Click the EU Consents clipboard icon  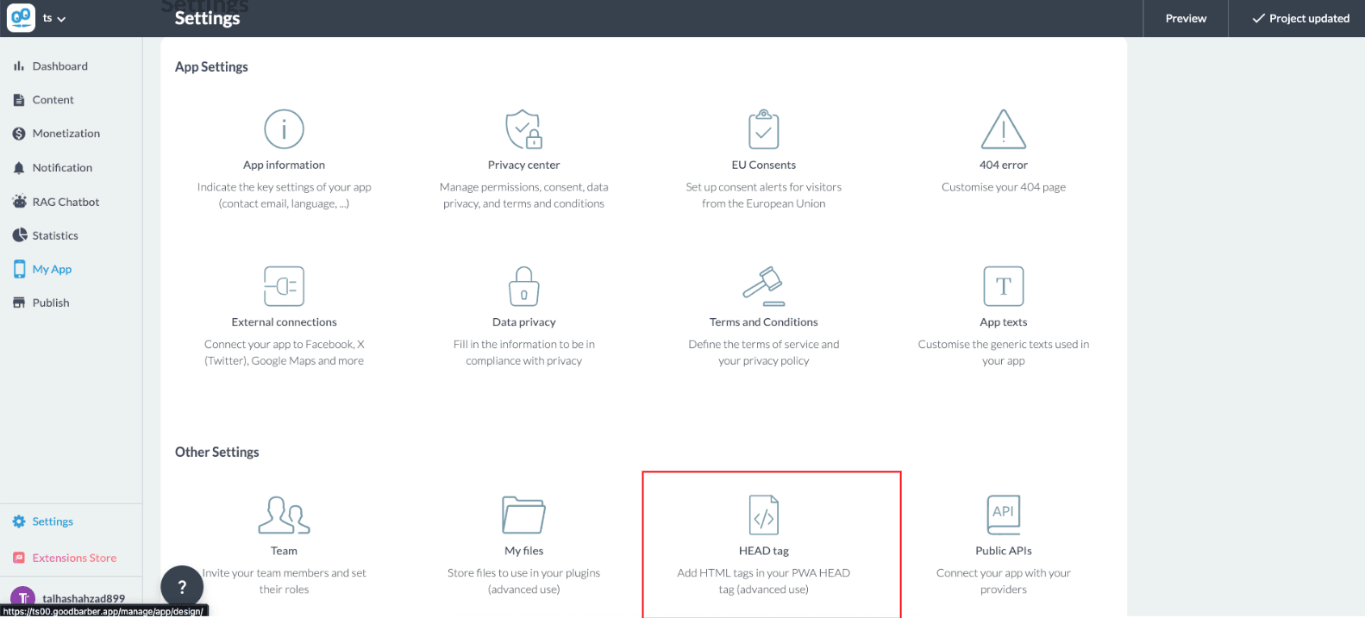763,129
